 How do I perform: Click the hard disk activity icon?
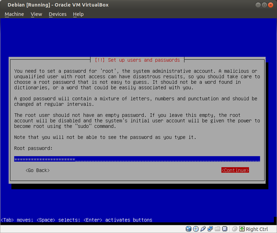tap(189, 229)
